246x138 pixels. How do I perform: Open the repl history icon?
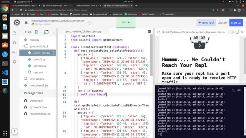coord(90,23)
